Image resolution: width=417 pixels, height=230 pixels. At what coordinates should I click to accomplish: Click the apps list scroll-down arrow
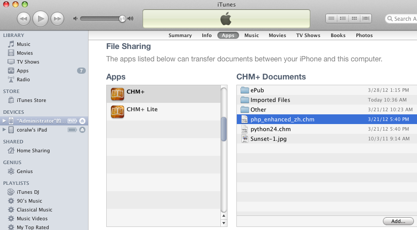click(x=224, y=223)
